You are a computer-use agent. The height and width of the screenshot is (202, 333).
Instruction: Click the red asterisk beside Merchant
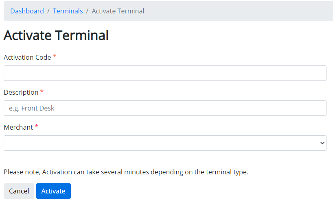37,127
